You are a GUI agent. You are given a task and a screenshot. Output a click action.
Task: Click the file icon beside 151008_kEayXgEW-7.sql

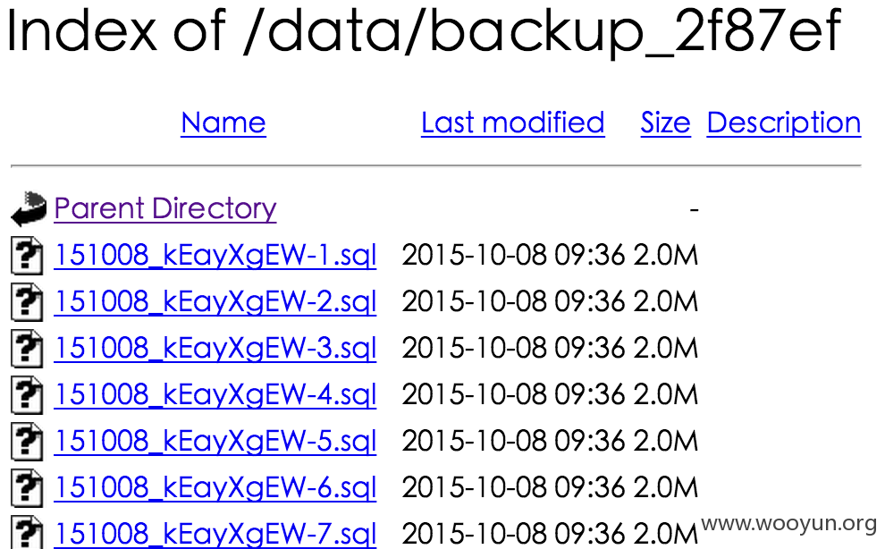[x=27, y=532]
